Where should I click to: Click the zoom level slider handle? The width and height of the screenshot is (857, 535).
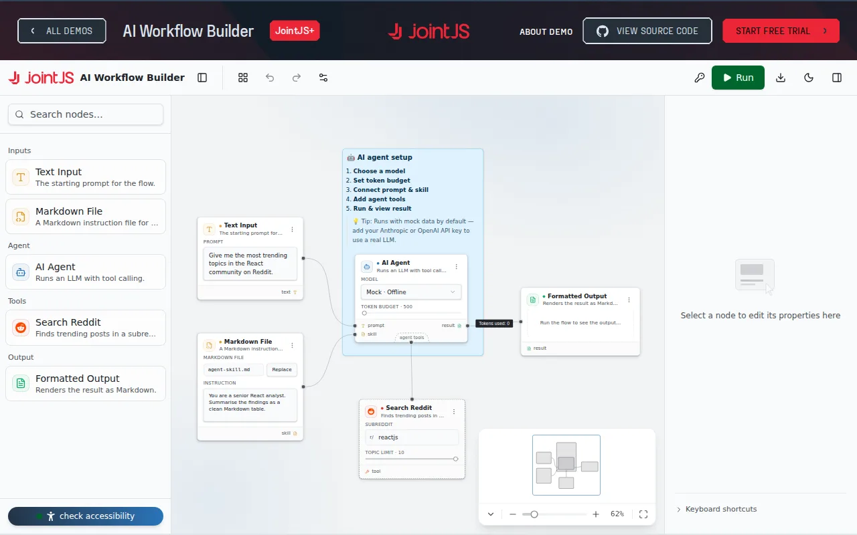(534, 514)
